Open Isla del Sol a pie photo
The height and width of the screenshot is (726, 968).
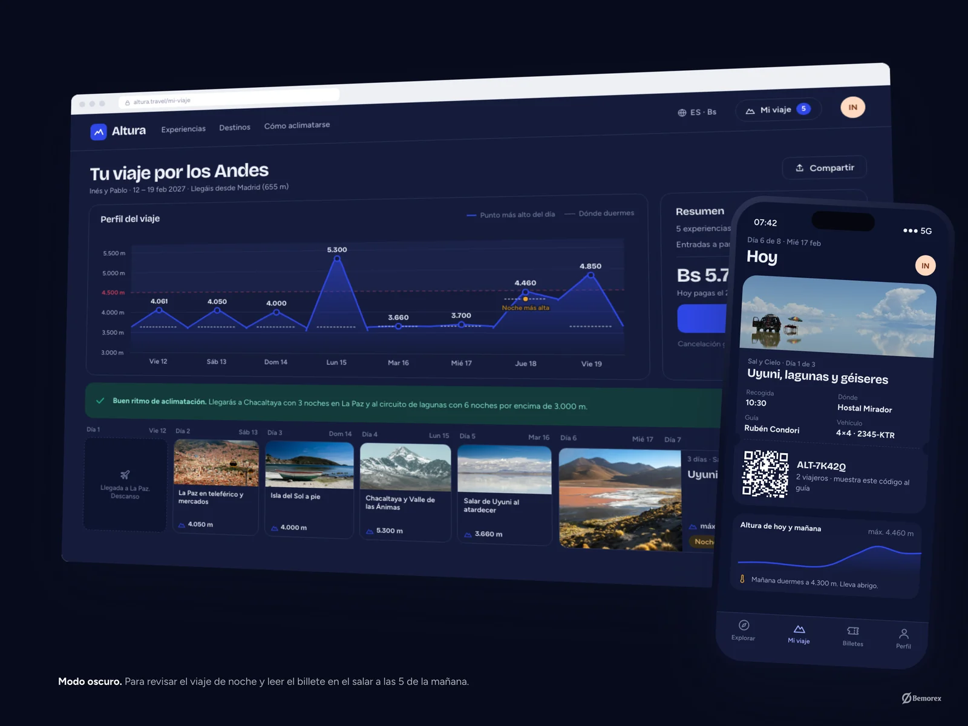[x=309, y=465]
